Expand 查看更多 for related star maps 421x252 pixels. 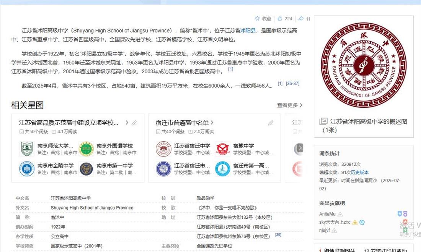(x=290, y=105)
